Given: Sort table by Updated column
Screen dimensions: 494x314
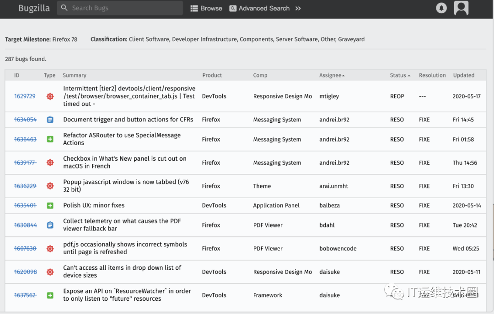Looking at the screenshot, I should [464, 75].
